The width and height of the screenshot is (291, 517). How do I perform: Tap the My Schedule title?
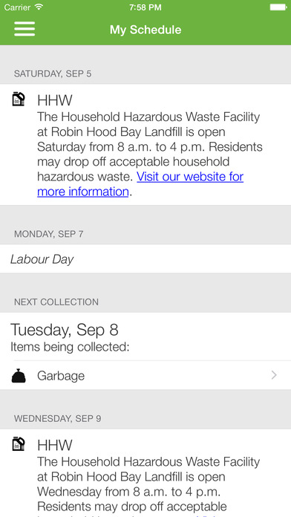tap(145, 30)
